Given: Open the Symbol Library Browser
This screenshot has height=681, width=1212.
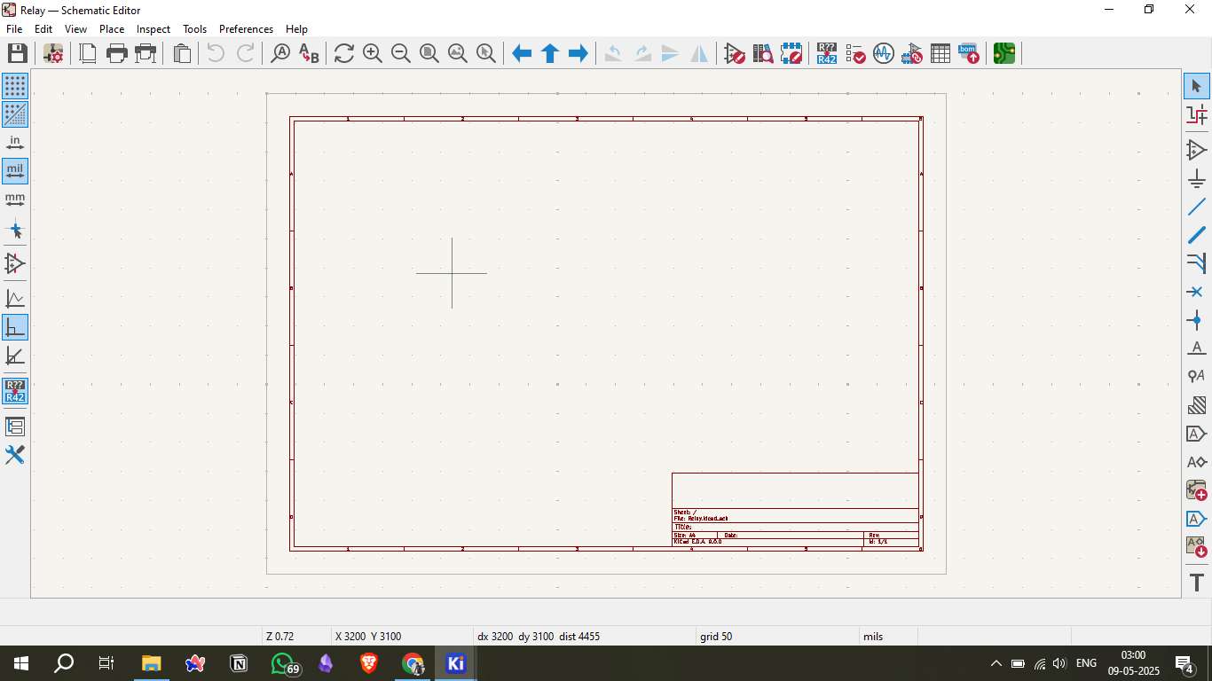Looking at the screenshot, I should (x=763, y=53).
